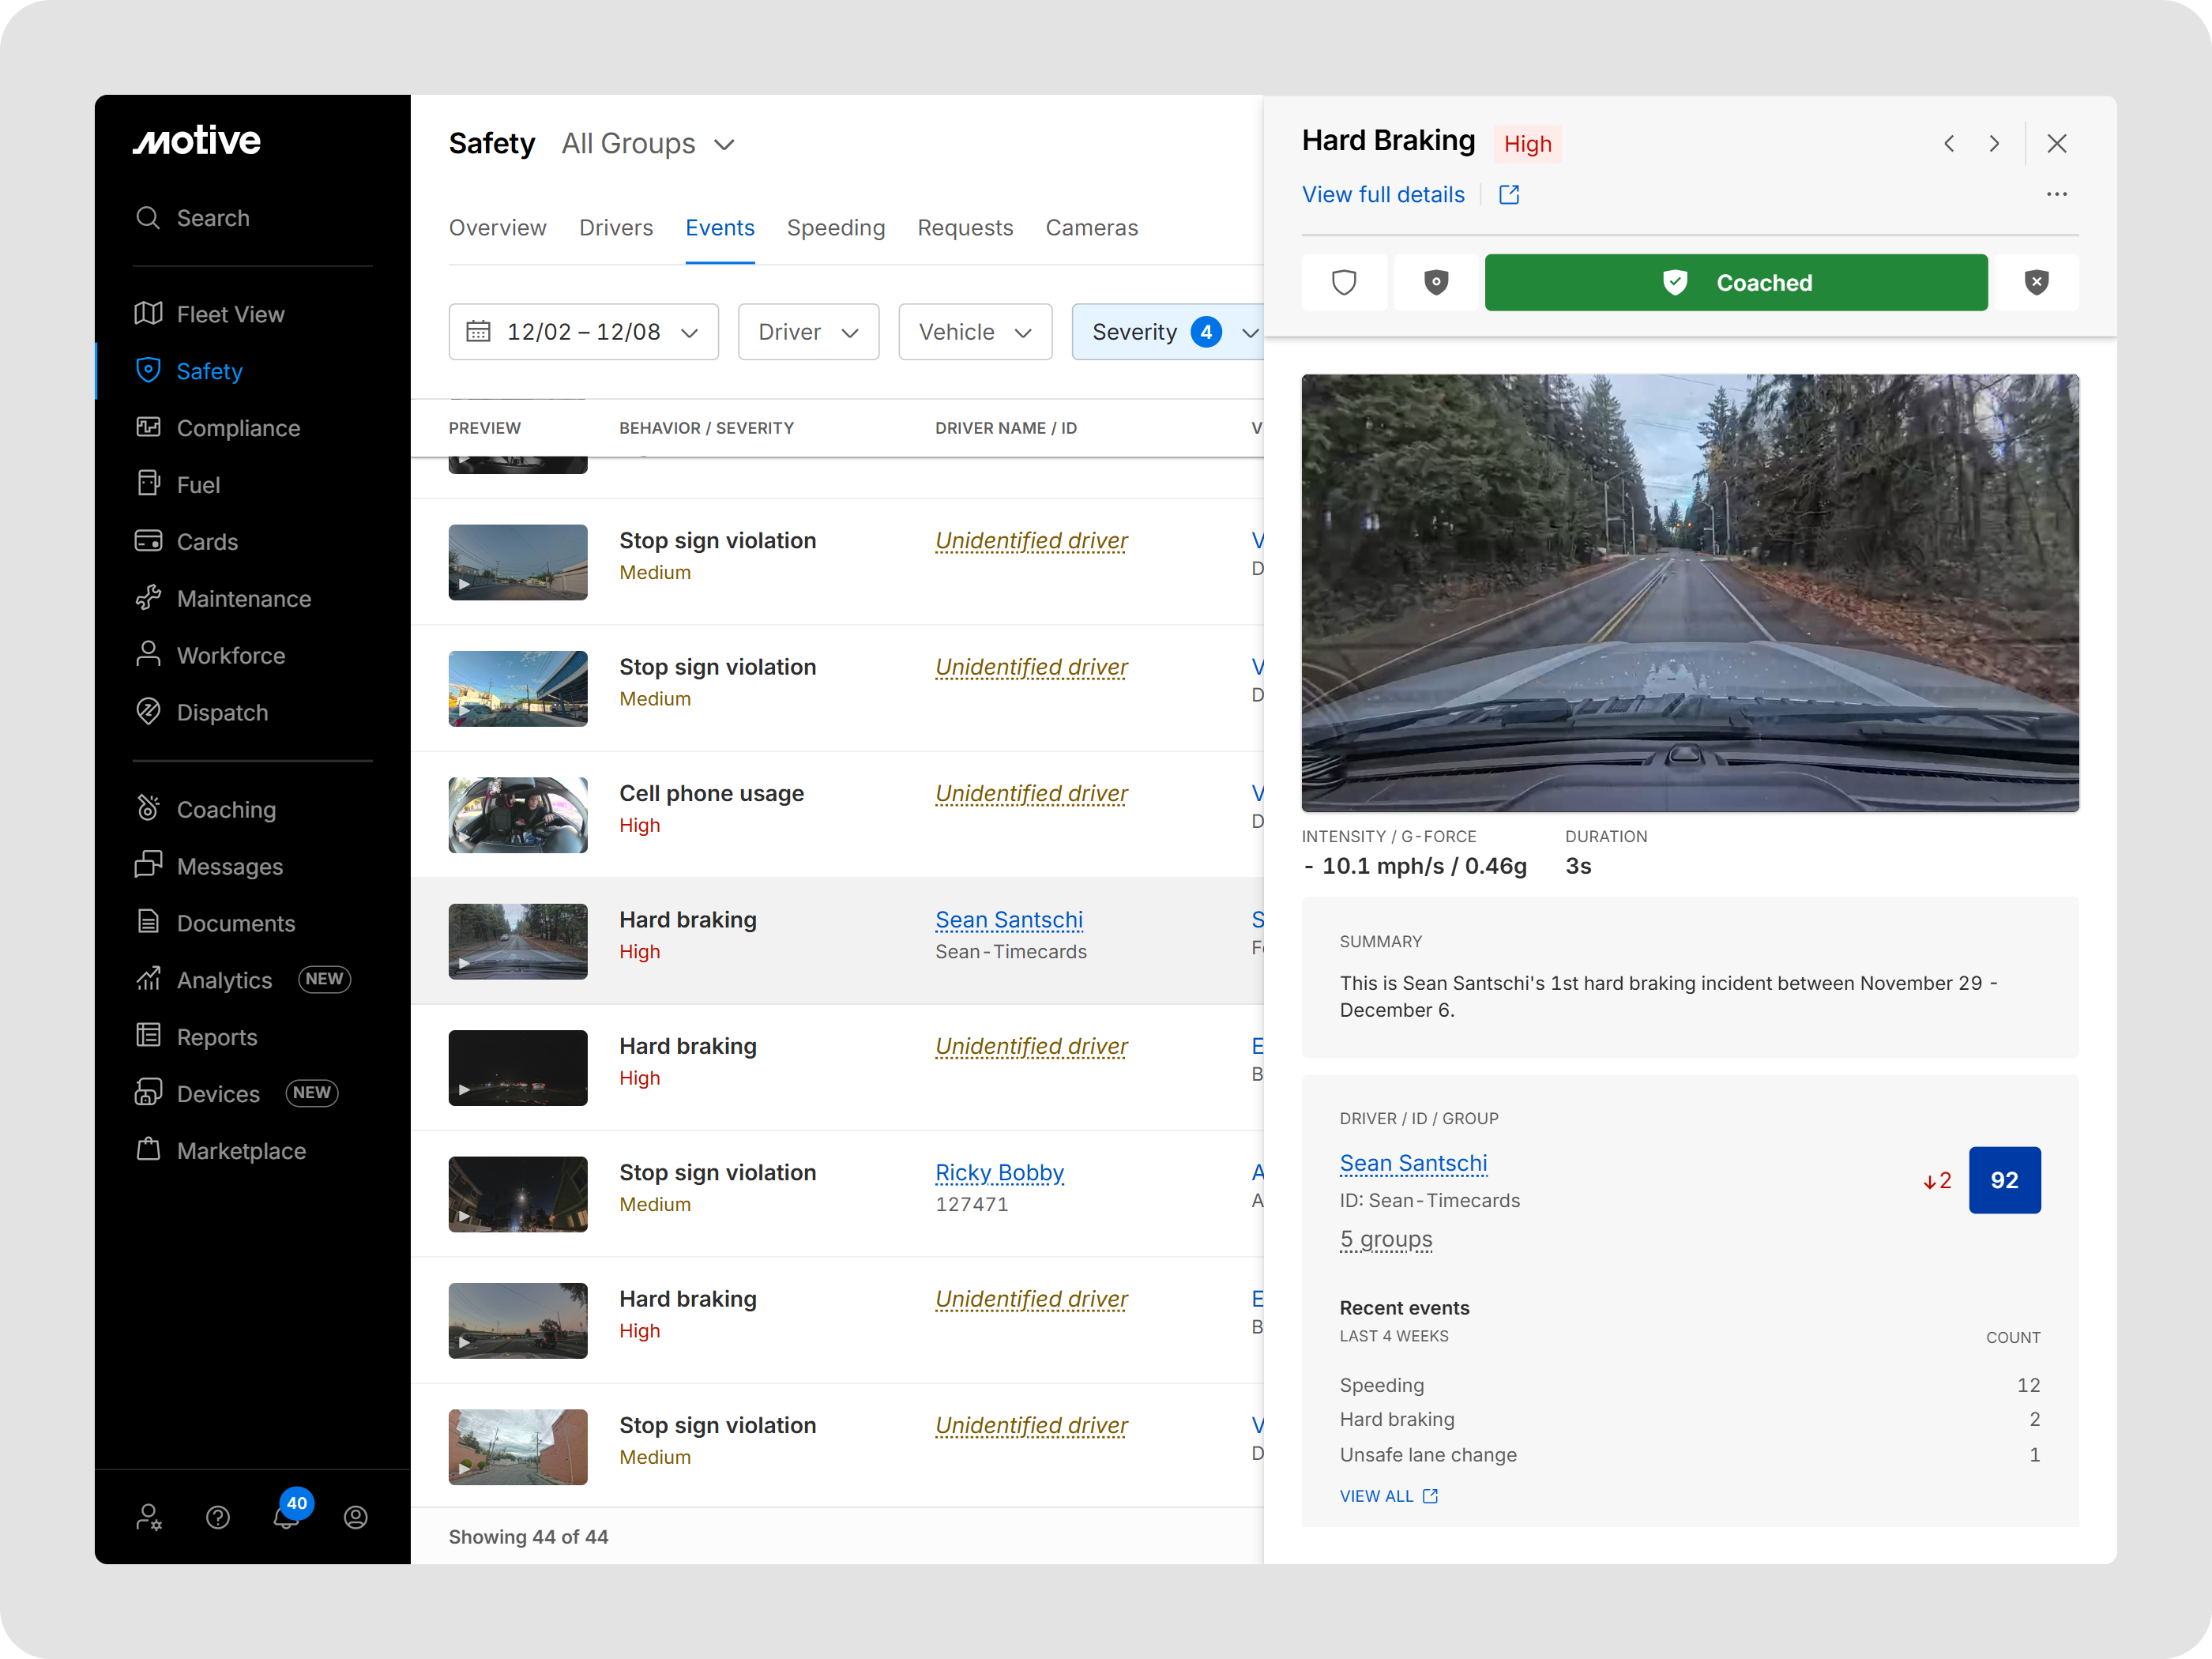This screenshot has width=2212, height=1659.
Task: Open the help question mark icon
Action: pos(217,1518)
